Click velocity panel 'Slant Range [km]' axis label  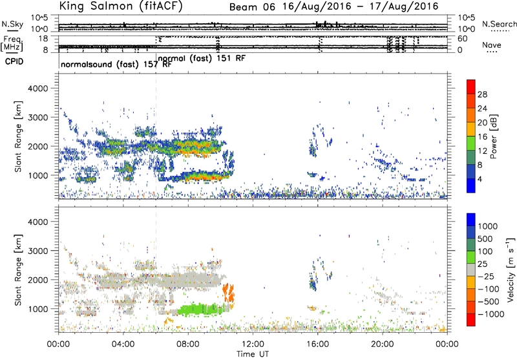[18, 269]
